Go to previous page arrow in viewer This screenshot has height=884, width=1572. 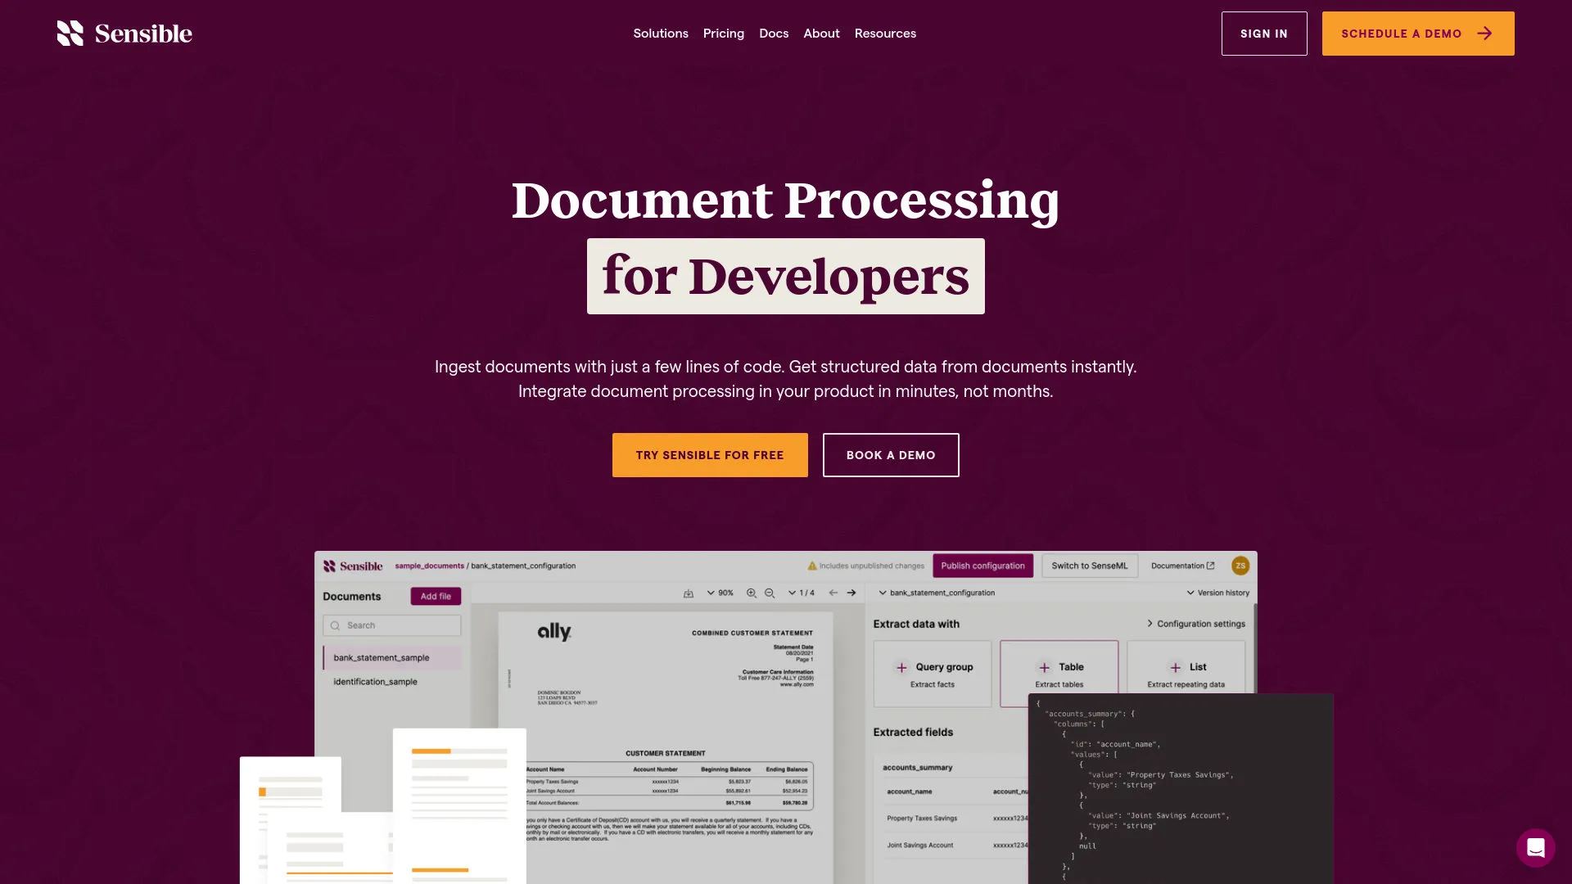pyautogui.click(x=833, y=593)
